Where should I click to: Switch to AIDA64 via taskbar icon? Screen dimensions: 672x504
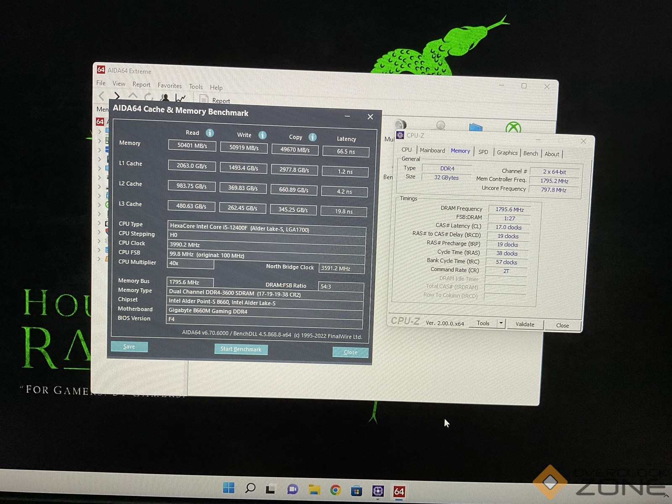(399, 491)
